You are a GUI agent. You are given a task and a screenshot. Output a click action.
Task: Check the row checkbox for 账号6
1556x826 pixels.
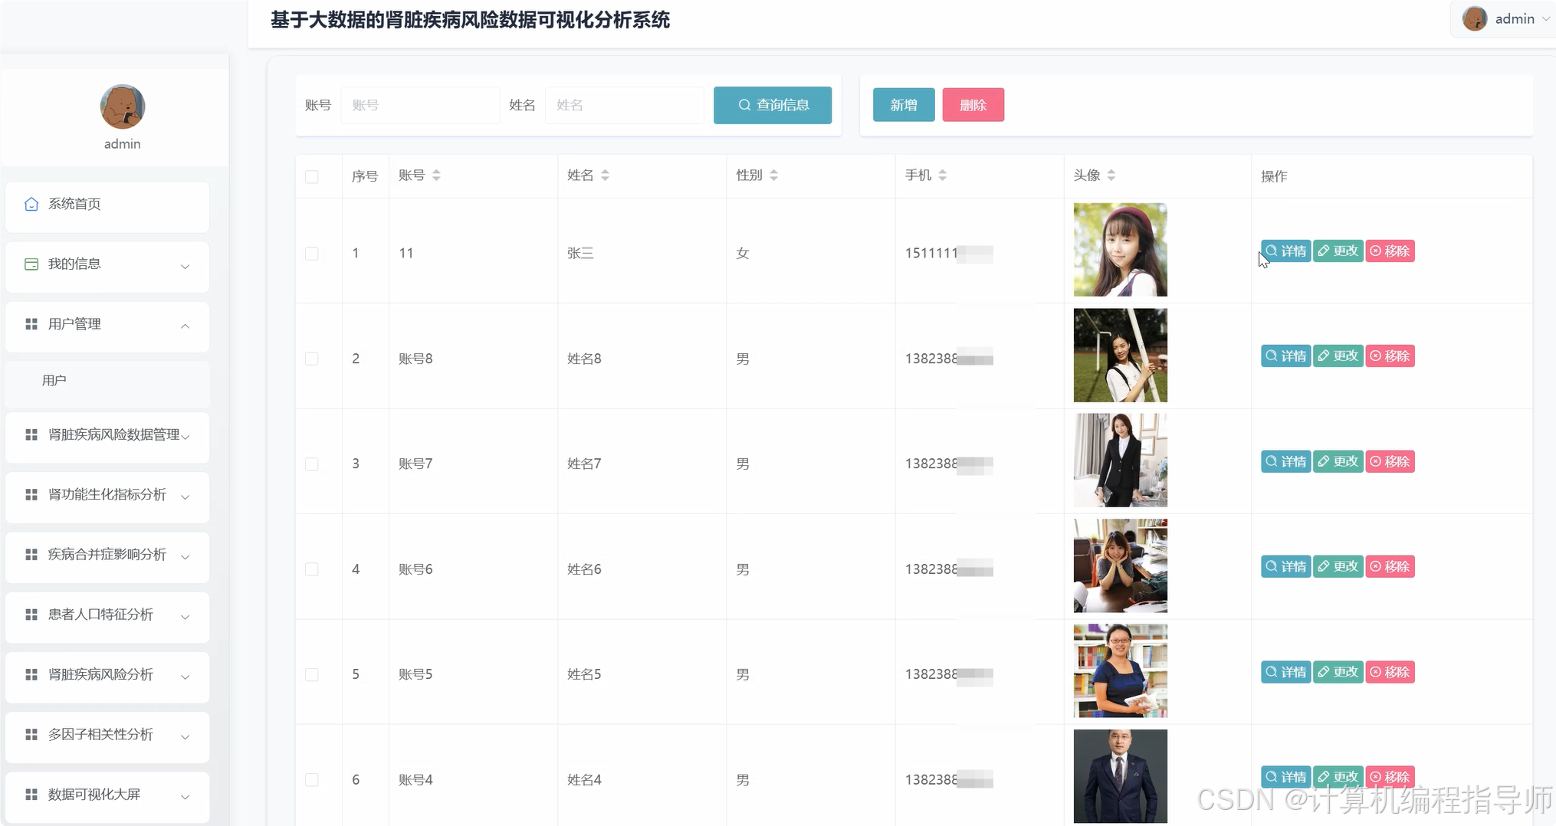click(x=312, y=569)
